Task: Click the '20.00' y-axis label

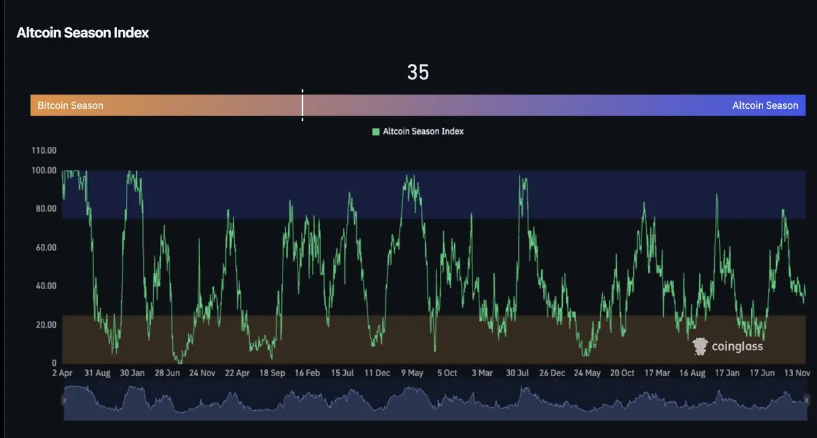Action: [46, 324]
